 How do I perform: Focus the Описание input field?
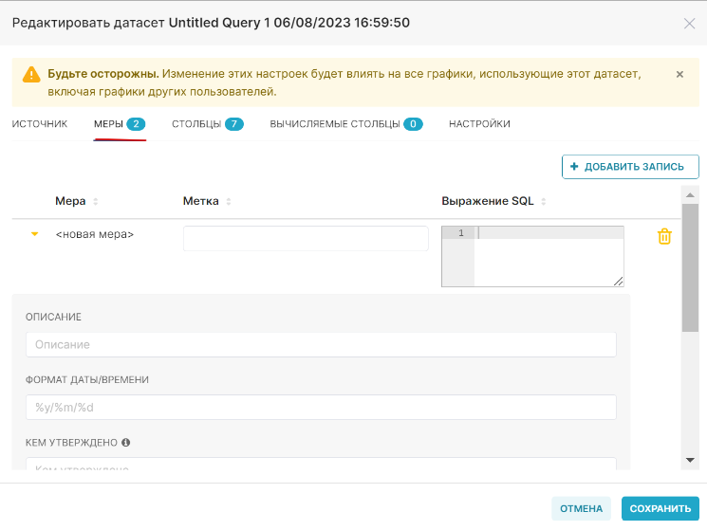321,344
